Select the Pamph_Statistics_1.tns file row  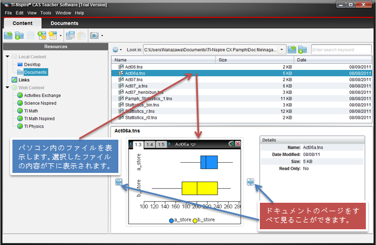tap(241, 99)
